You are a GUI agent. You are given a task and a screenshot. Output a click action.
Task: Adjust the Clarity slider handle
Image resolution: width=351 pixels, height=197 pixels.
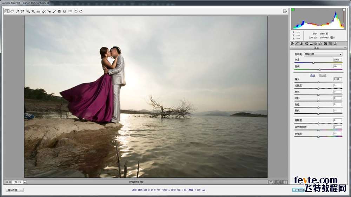click(x=318, y=124)
